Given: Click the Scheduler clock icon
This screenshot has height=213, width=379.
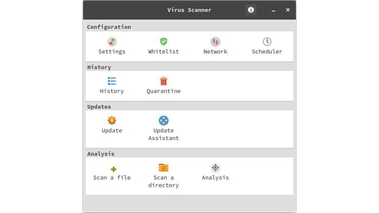Looking at the screenshot, I should pyautogui.click(x=267, y=42).
